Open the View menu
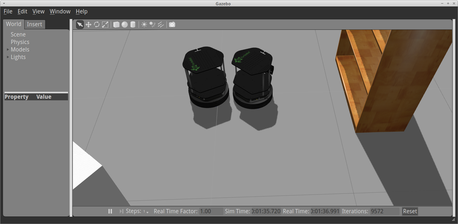The width and height of the screenshot is (458, 224). (38, 12)
